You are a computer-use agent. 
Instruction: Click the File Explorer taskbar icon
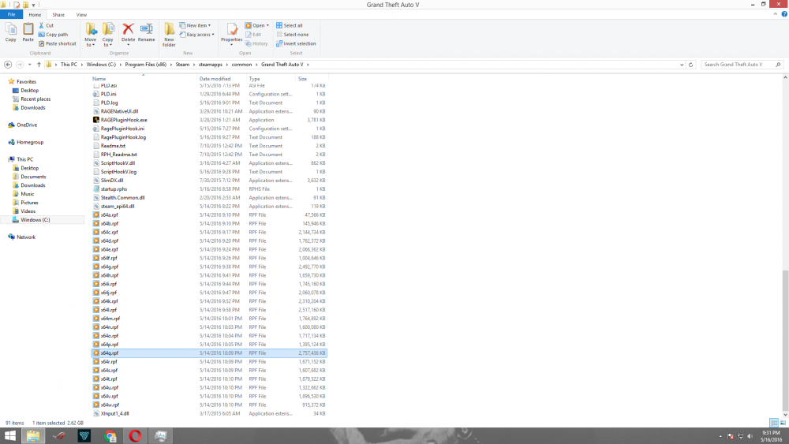[x=33, y=436]
